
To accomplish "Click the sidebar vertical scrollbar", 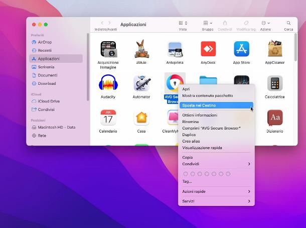I will [88, 67].
